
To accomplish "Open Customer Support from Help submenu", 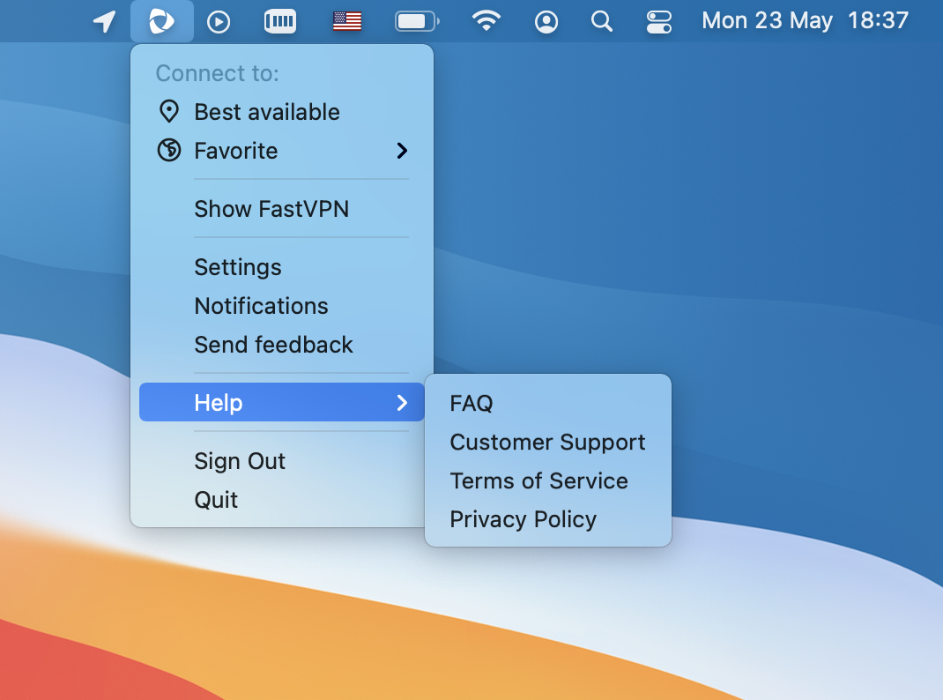I will [x=548, y=442].
